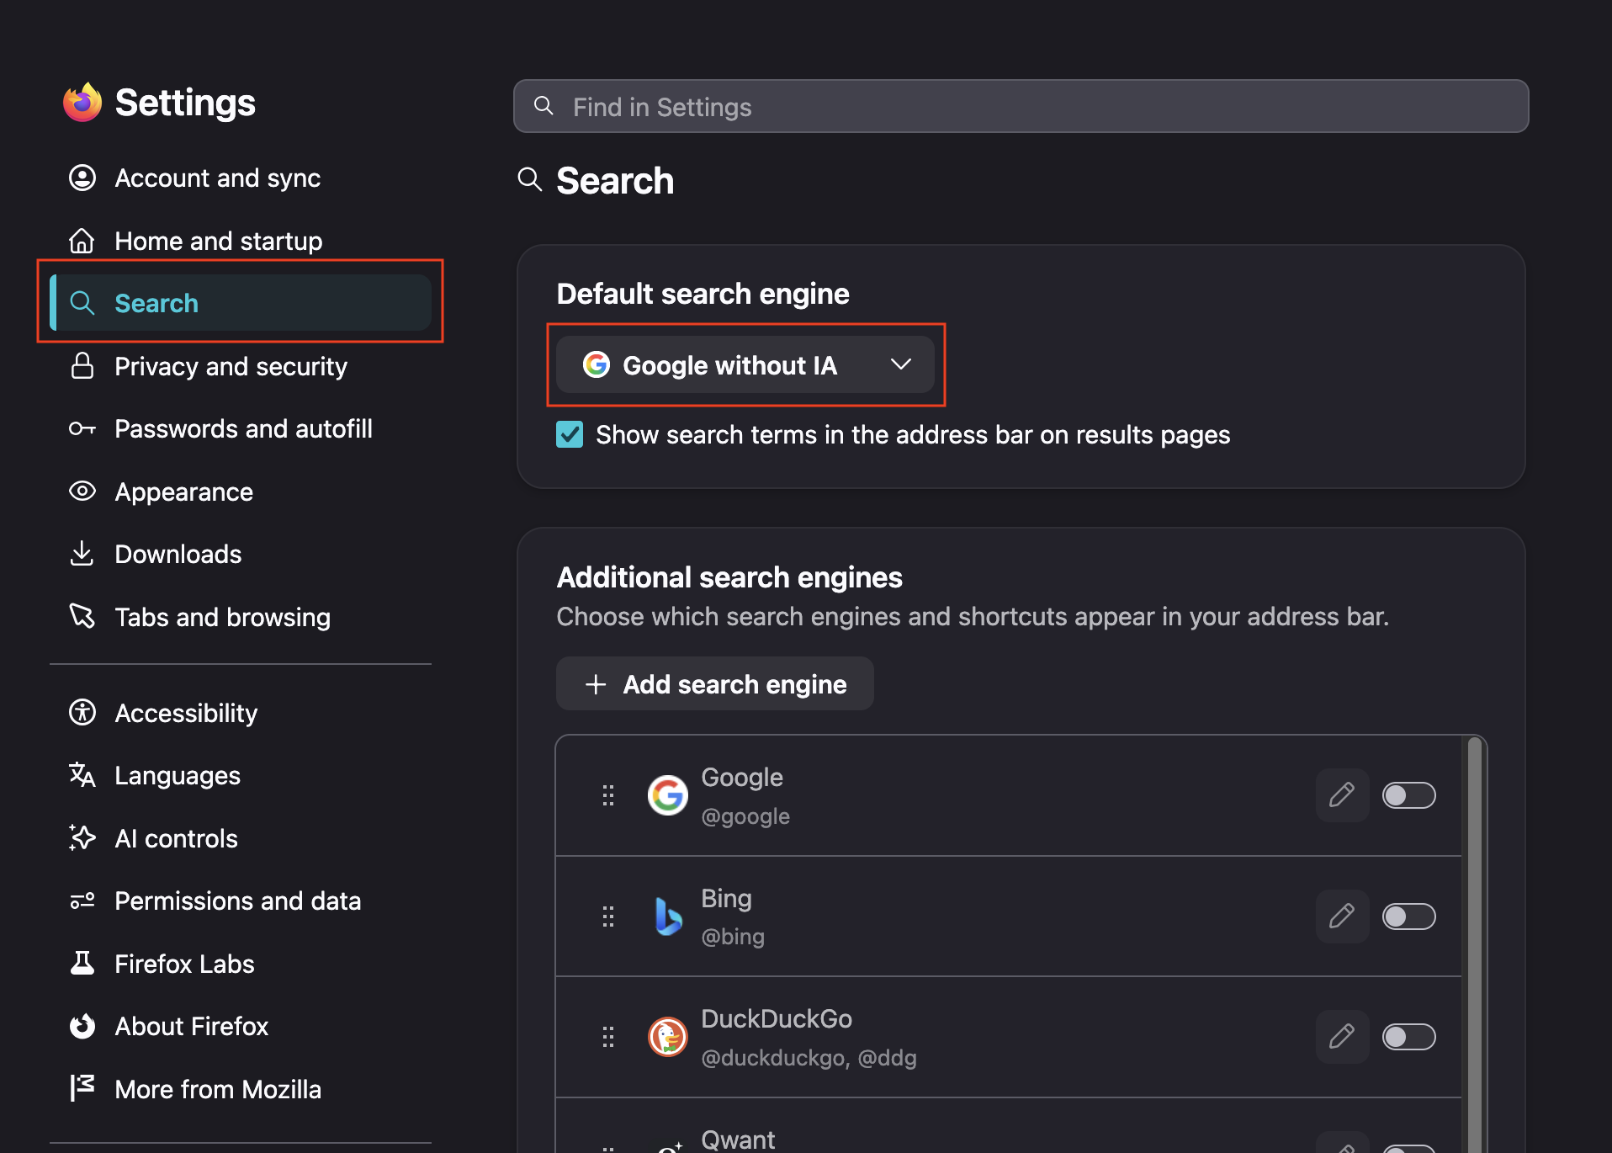Click the DuckDuckGo engine pencil edit icon

pos(1342,1037)
